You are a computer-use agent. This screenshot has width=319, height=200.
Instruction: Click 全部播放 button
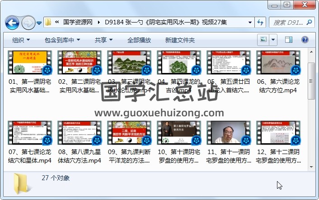(x=139, y=40)
